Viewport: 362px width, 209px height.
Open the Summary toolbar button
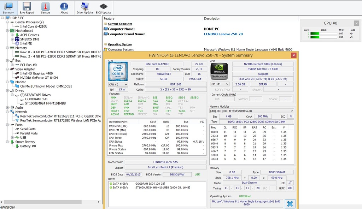click(x=8, y=8)
